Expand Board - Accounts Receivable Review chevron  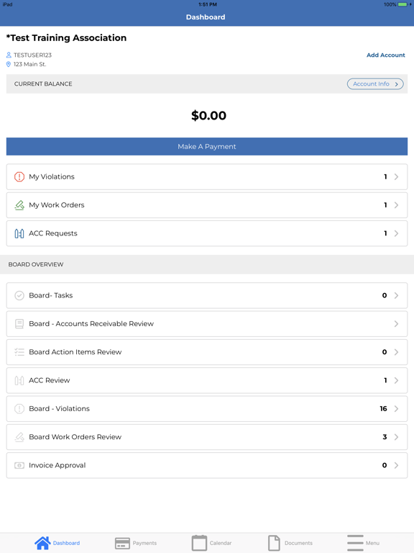coord(397,324)
